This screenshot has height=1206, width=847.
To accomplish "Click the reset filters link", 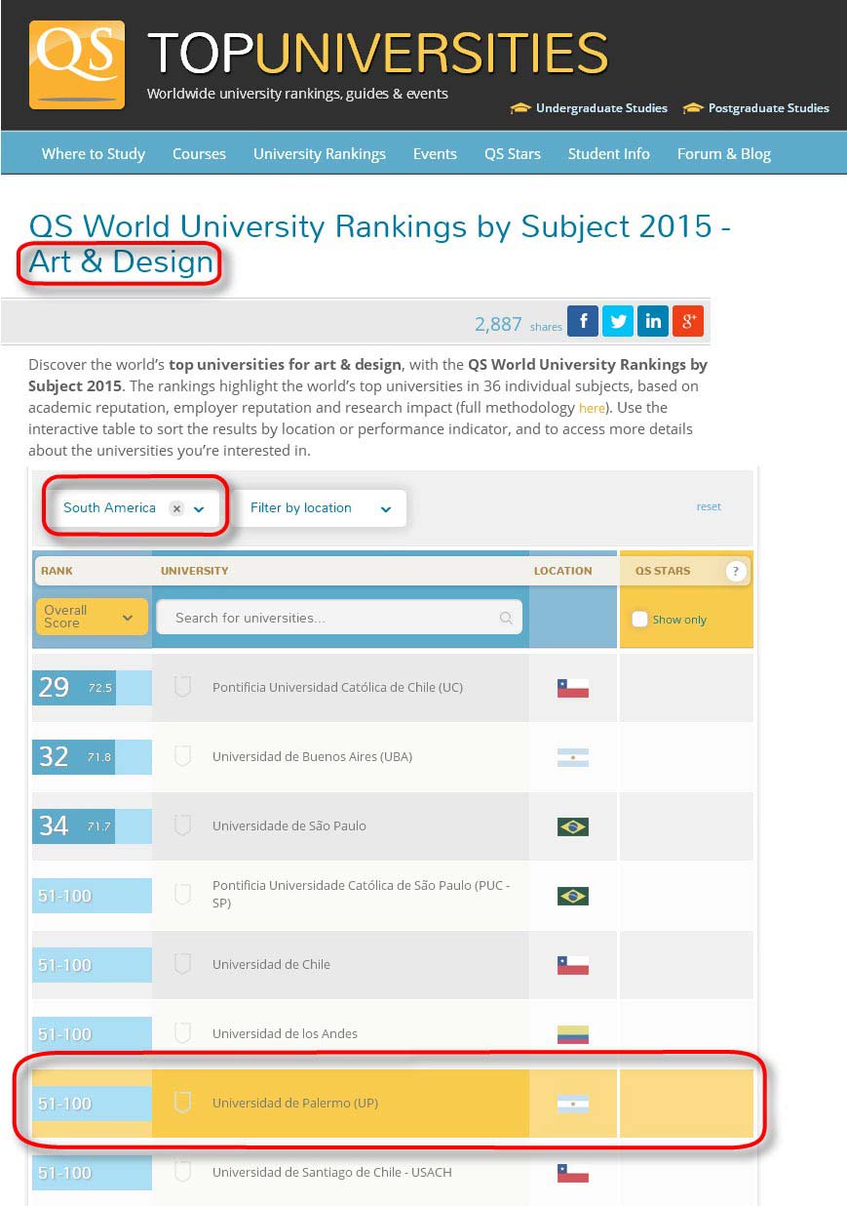I will [709, 506].
